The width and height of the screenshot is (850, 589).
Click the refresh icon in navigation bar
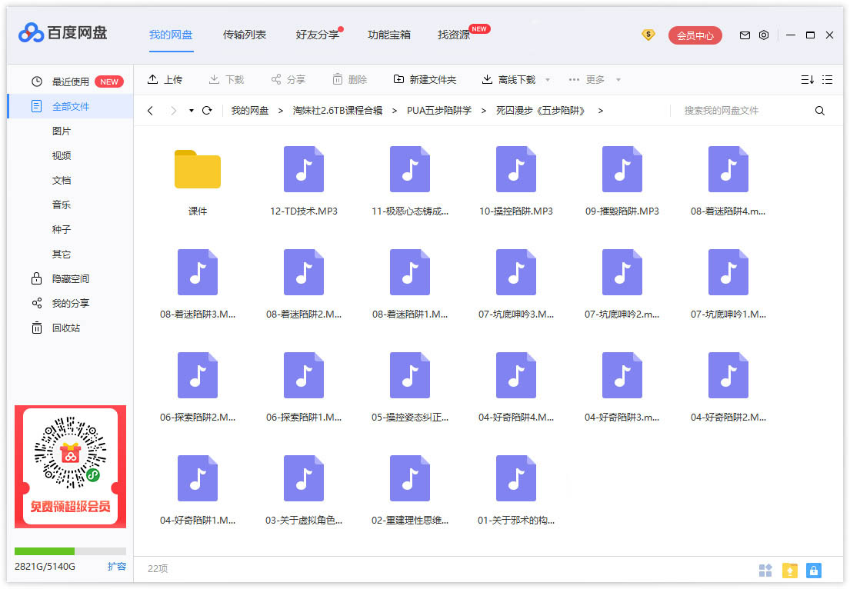[x=207, y=111]
